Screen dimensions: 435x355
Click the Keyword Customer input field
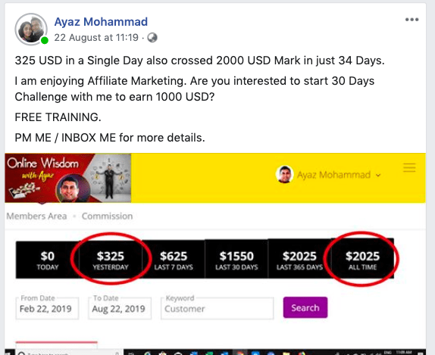pyautogui.click(x=217, y=308)
